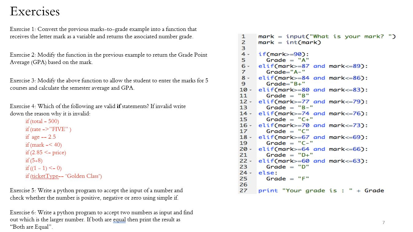
Task: Click the bold if in Exercise 4
Action: (x=119, y=106)
